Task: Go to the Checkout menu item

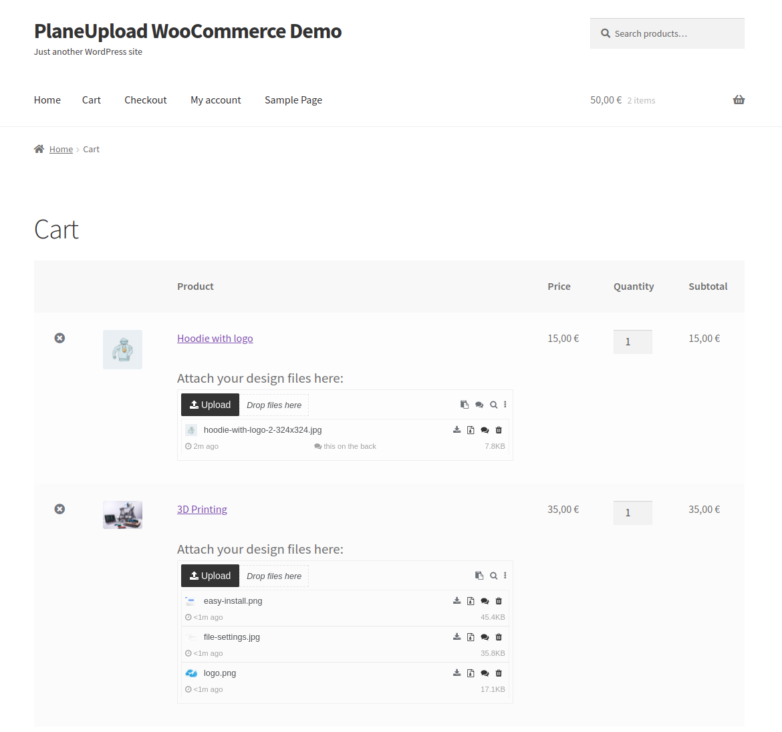Action: click(x=146, y=100)
